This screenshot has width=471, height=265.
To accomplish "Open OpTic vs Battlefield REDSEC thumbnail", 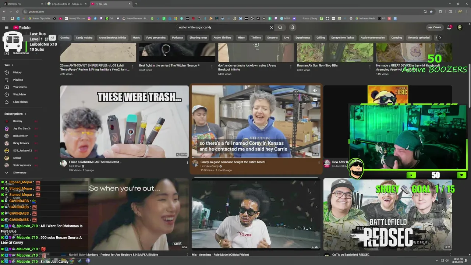I will [387, 214].
